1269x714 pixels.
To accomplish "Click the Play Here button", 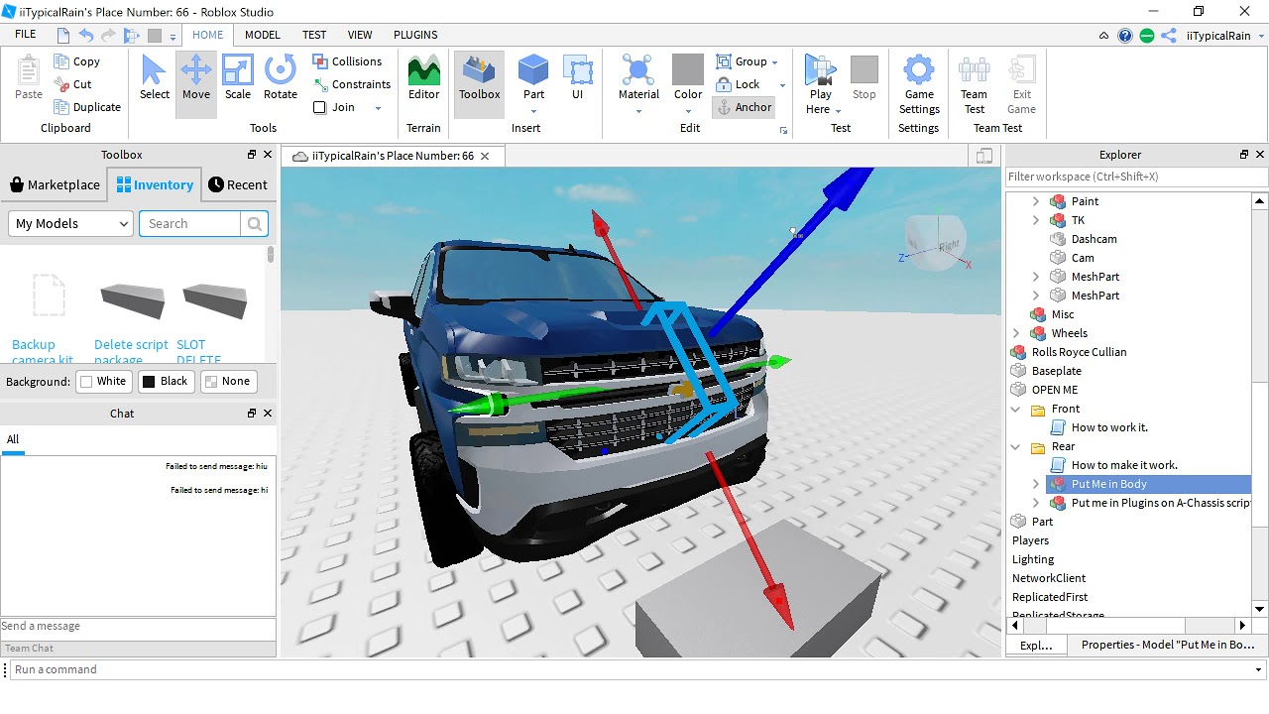I will pos(820,83).
